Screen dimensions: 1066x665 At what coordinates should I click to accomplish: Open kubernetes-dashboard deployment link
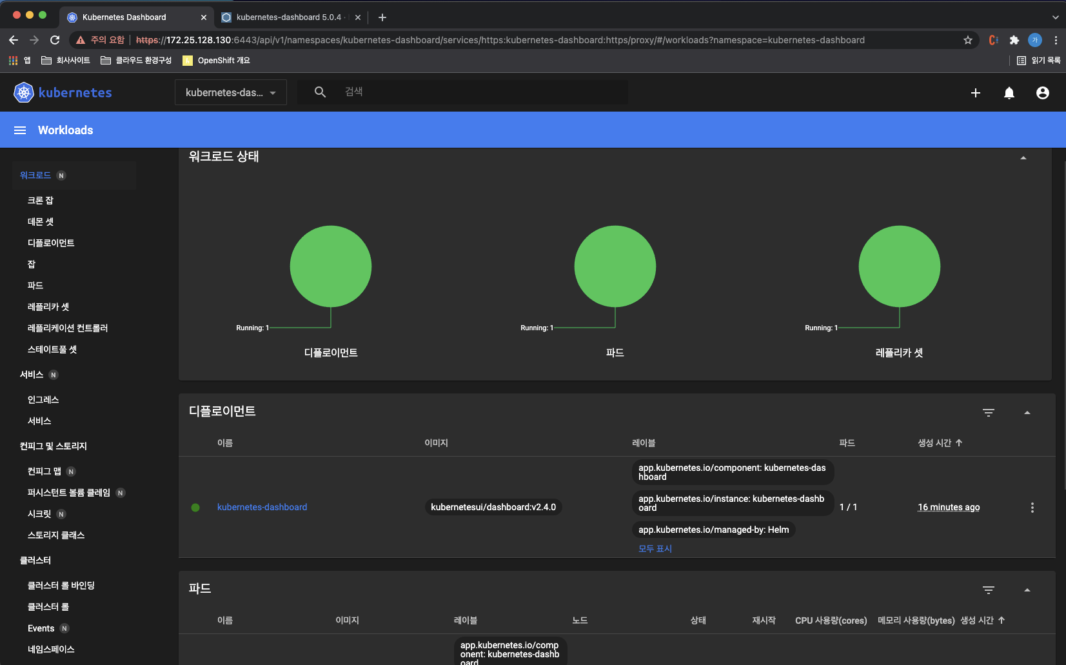[x=262, y=508]
